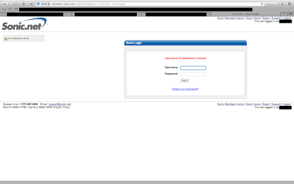Click the rightmost round toolbar extension icon

[x=290, y=4]
